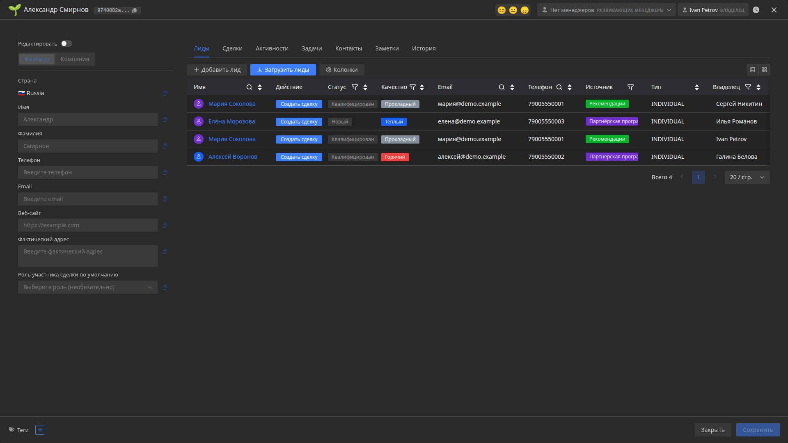Switch to grid card view
788x443 pixels.
[764, 70]
